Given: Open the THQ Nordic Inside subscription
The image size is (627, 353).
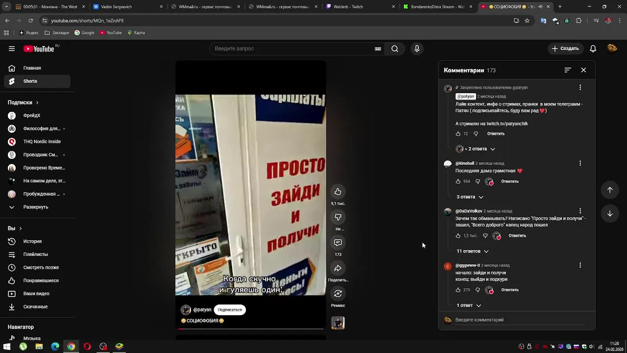Looking at the screenshot, I should point(37,142).
